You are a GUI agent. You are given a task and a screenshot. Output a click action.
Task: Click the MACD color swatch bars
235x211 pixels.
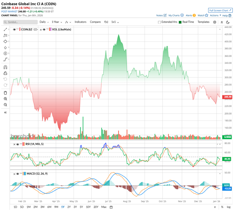coord(24,174)
